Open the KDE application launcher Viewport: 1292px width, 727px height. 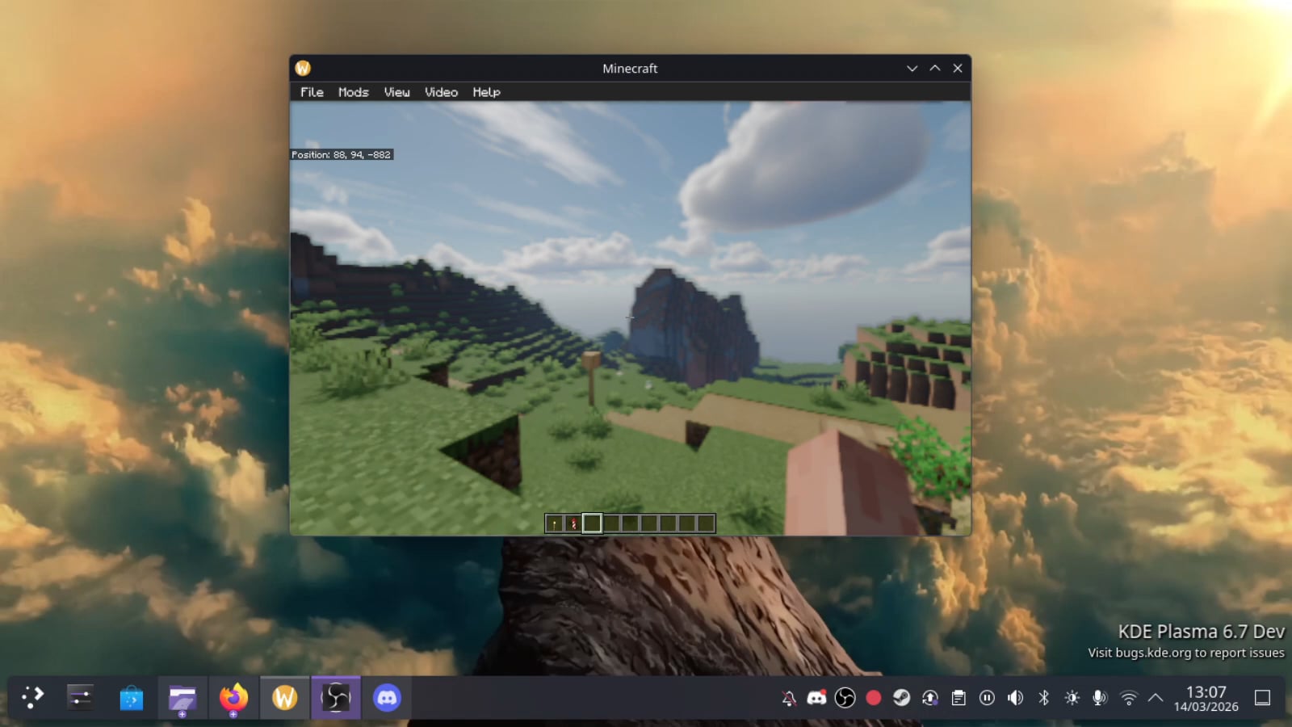[32, 697]
